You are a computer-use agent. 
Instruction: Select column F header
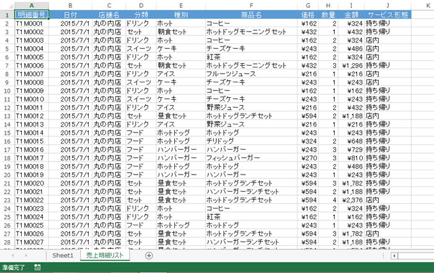(x=251, y=6)
